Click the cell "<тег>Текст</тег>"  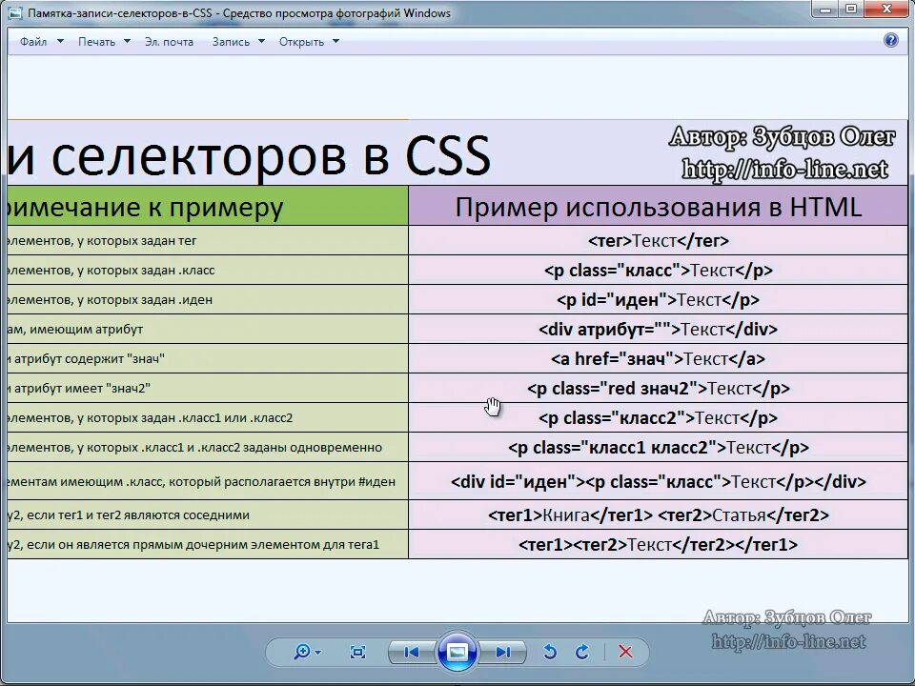click(659, 240)
